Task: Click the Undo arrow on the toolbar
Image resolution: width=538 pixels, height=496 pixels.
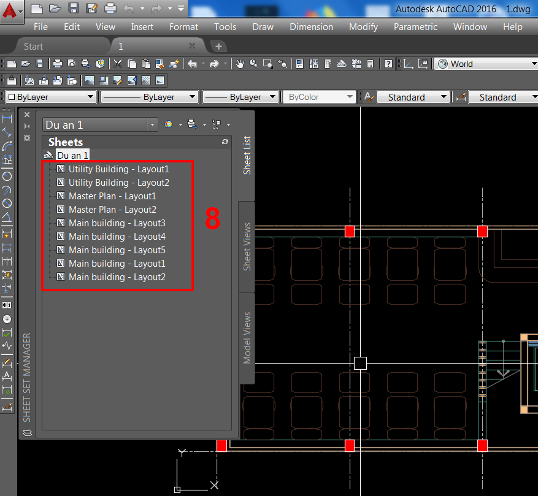Action: 193,63
